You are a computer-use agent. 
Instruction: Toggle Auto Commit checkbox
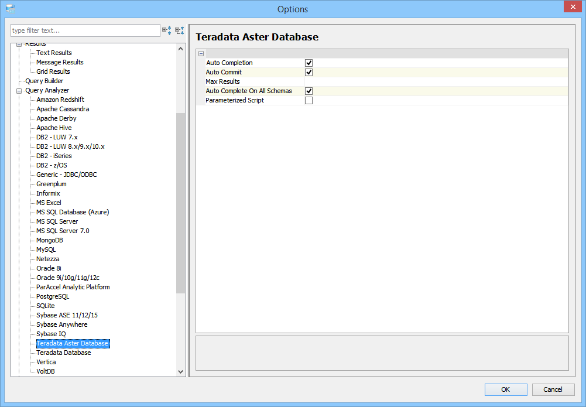coord(309,72)
